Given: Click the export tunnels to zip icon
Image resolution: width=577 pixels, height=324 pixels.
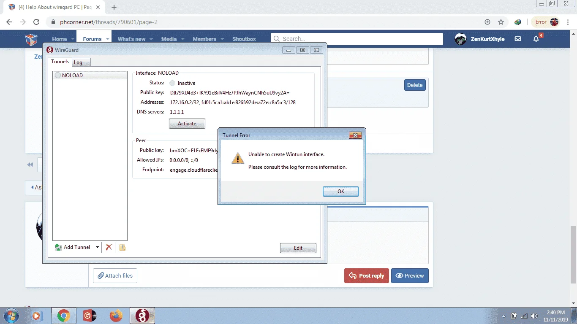Looking at the screenshot, I should 122,247.
